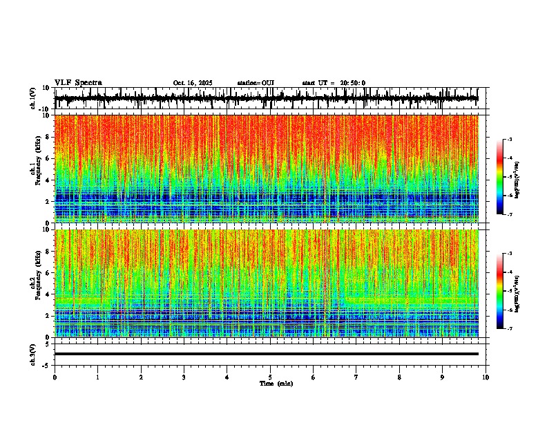Click time axis tick label '7'

tap(356, 377)
